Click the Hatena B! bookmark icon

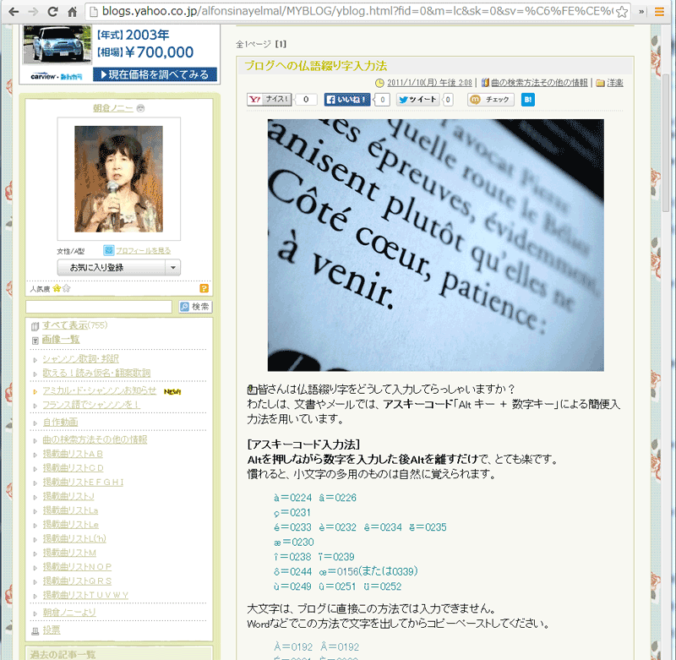point(528,100)
